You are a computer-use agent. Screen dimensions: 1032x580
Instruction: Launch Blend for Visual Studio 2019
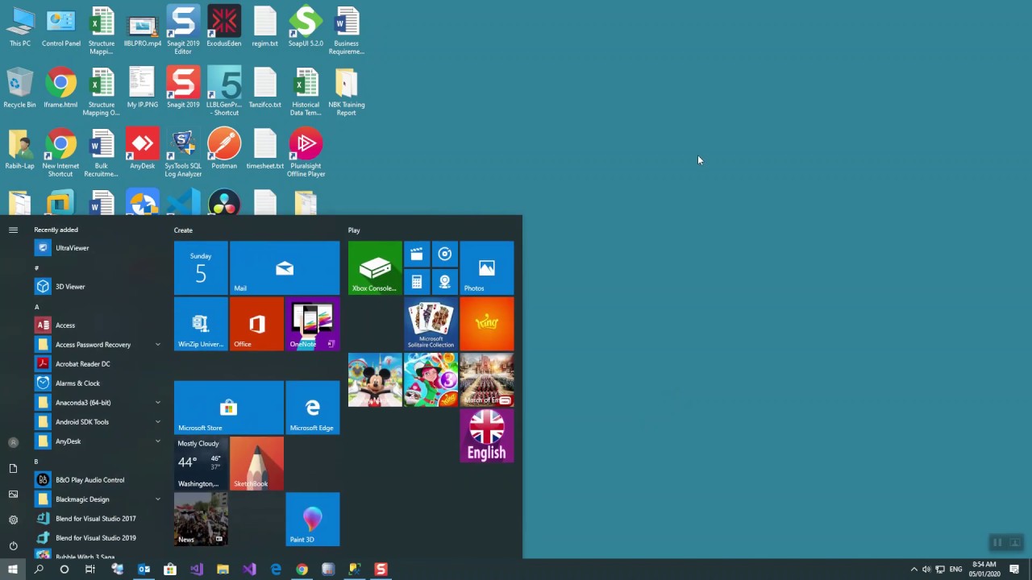click(x=98, y=538)
